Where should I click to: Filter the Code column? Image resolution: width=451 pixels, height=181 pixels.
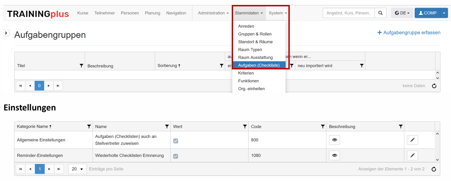point(323,126)
